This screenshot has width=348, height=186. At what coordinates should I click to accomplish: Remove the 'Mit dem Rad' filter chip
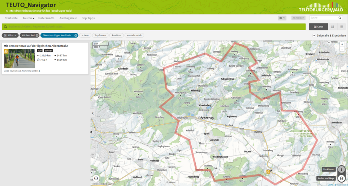point(38,35)
